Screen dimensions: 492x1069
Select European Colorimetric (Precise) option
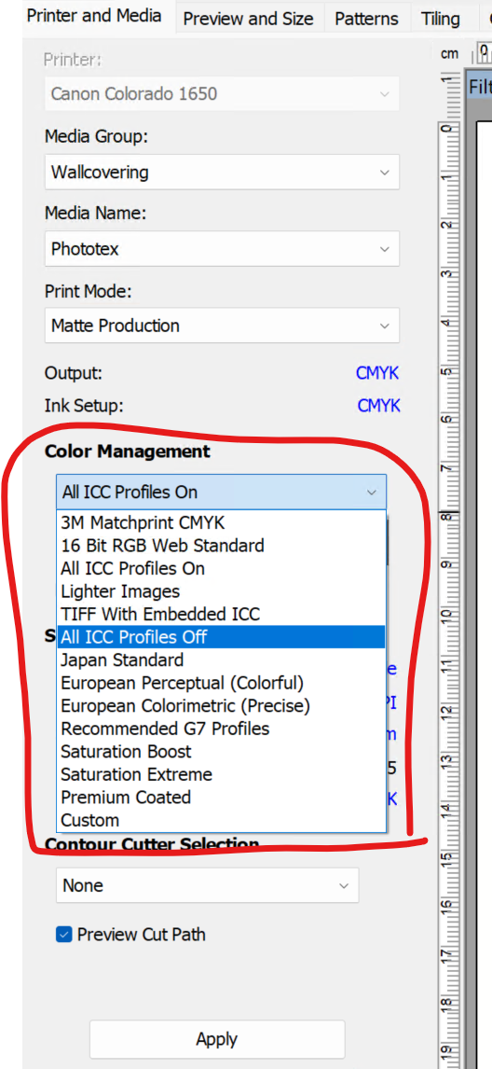point(222,705)
